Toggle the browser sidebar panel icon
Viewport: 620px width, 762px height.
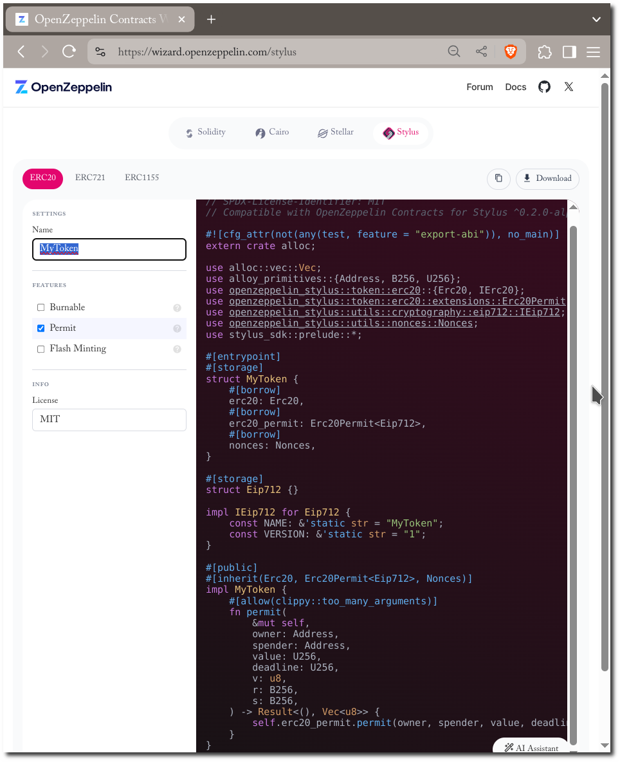[x=569, y=51]
